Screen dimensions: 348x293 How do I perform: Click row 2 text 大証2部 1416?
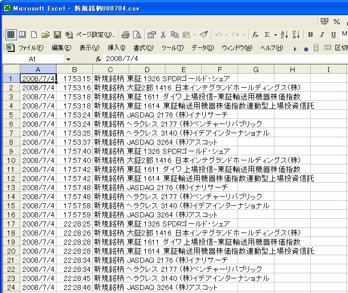tap(149, 88)
